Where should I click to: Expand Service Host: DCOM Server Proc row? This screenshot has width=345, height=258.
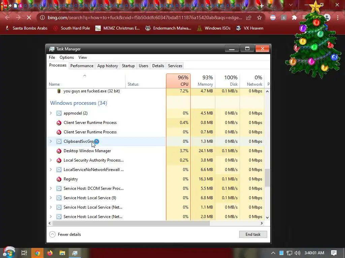[x=51, y=188]
